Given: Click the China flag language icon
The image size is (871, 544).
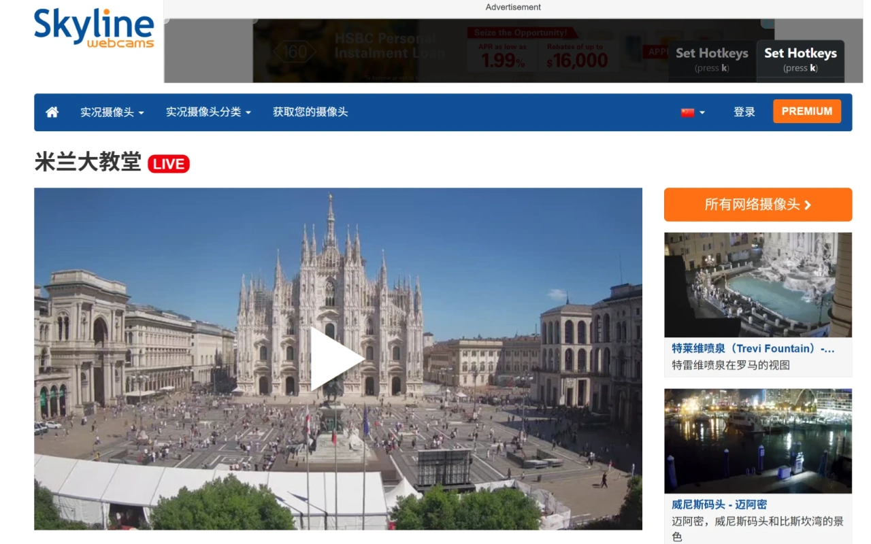Looking at the screenshot, I should pyautogui.click(x=687, y=113).
